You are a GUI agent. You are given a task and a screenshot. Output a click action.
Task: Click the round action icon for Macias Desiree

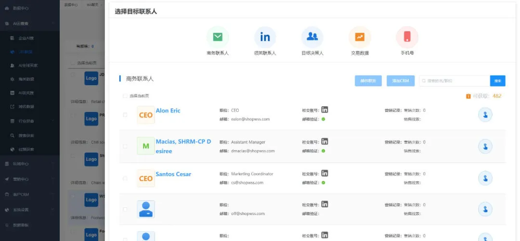pos(485,147)
